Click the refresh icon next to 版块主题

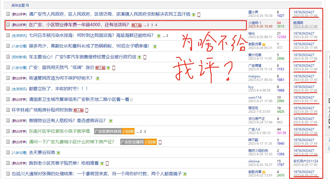(x=27, y=5)
